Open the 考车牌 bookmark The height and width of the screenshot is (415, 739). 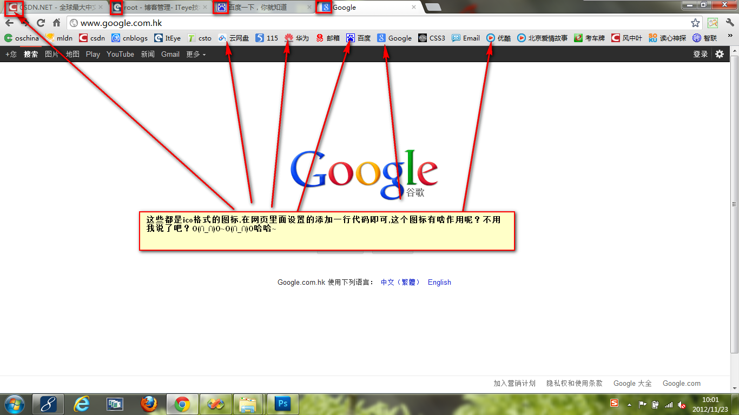point(589,38)
